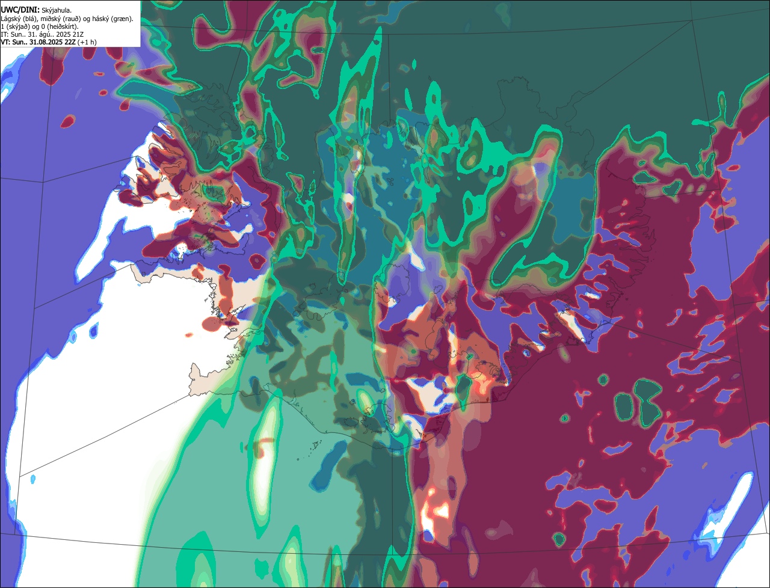Image resolution: width=770 pixels, height=588 pixels.
Task: Click the "UWC/DINI:" bold title label
Action: pyautogui.click(x=20, y=10)
